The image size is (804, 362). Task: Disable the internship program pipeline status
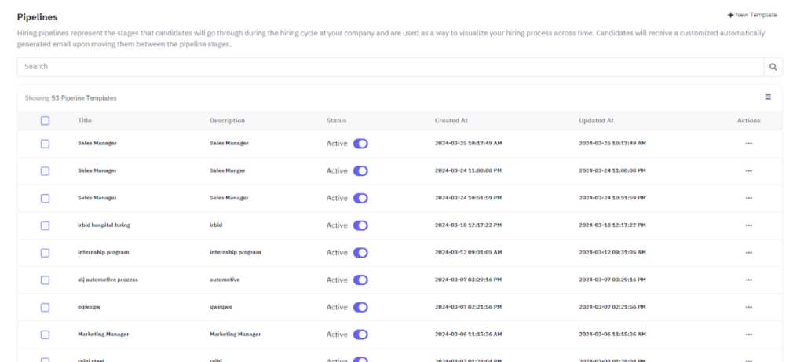[360, 253]
